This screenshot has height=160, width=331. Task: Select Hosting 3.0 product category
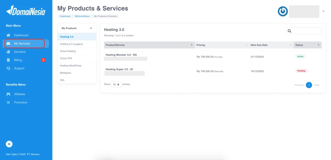[x=77, y=37]
